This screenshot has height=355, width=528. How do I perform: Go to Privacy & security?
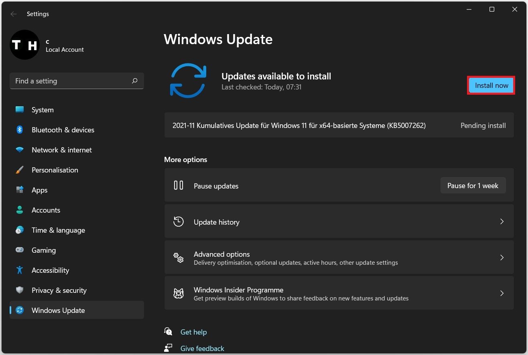point(77,290)
